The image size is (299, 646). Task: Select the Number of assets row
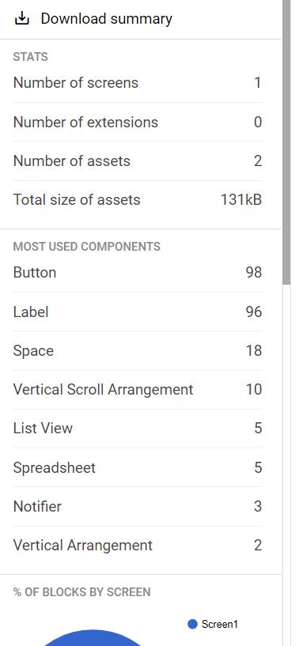click(138, 161)
